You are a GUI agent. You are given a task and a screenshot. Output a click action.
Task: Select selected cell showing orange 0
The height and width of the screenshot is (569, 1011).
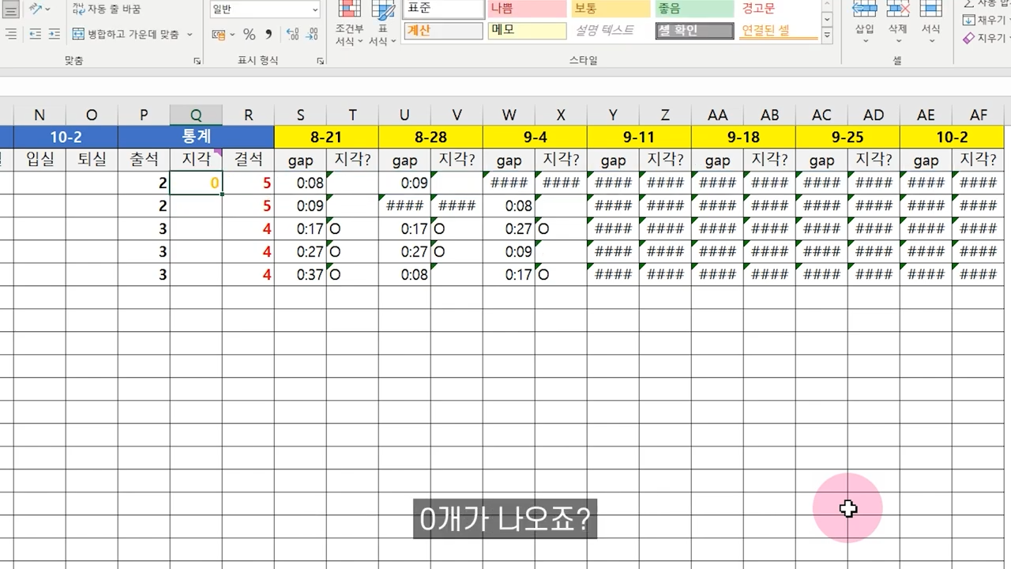[196, 183]
